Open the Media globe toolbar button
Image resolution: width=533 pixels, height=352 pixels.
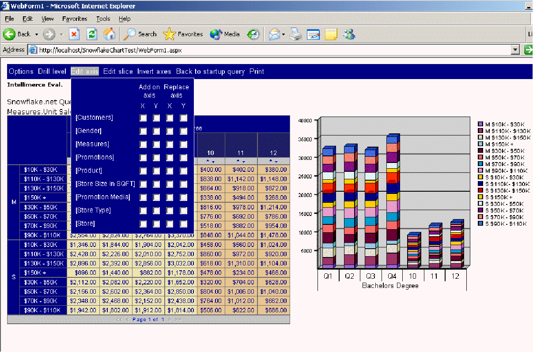pyautogui.click(x=225, y=34)
